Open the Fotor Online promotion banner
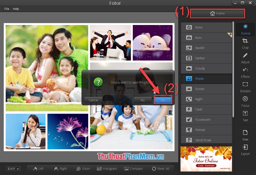 pyautogui.click(x=206, y=159)
